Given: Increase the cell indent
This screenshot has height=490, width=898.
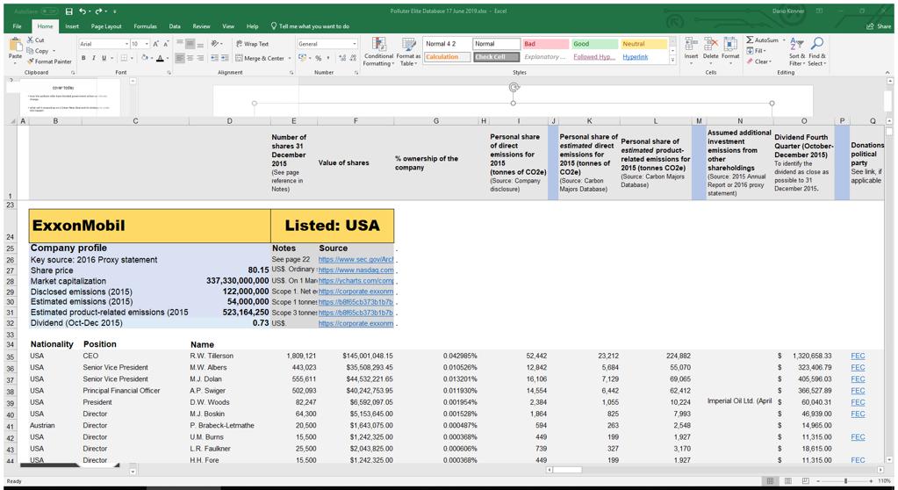Looking at the screenshot, I should click(x=225, y=58).
